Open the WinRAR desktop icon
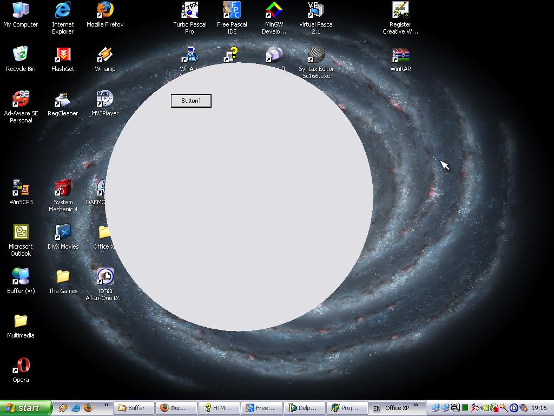Viewport: 554px width, 416px height. [x=400, y=55]
